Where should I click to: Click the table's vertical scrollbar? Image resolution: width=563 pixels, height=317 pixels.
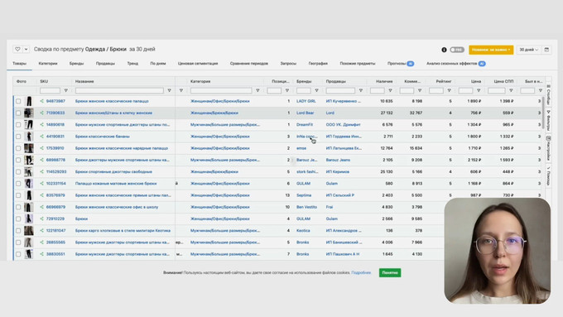[x=543, y=113]
